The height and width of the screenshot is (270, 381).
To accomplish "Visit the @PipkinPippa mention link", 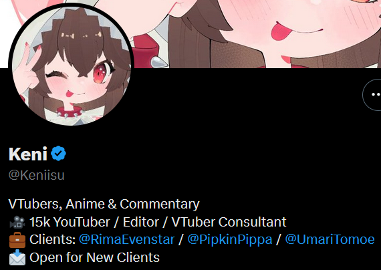I will coord(230,240).
